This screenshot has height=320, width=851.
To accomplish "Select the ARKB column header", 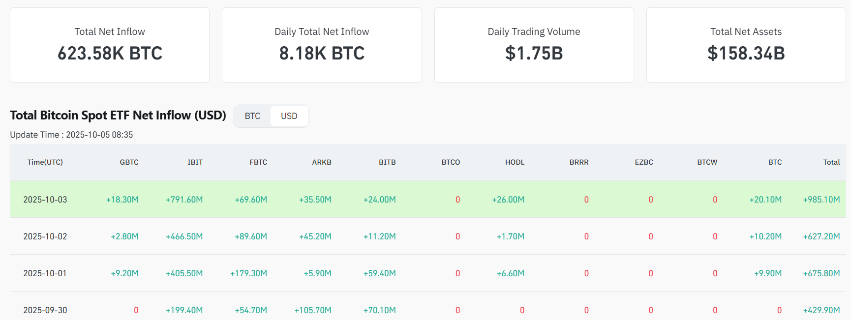I will coord(322,162).
